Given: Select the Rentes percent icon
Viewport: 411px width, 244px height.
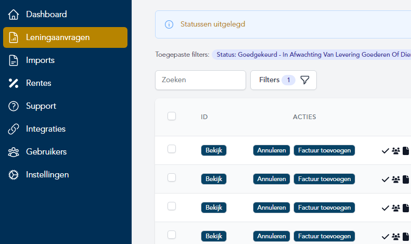Looking at the screenshot, I should [14, 83].
